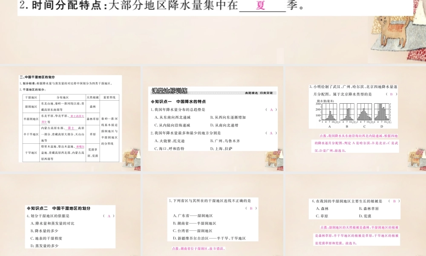
Task: Select option D. 荒漠 in question 6
Action: click(365, 216)
